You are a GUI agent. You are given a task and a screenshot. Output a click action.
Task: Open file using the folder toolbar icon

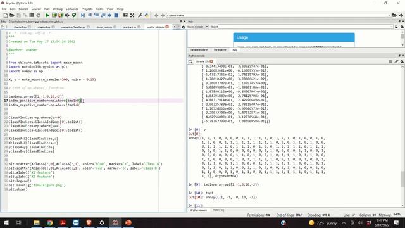pos(12,15)
